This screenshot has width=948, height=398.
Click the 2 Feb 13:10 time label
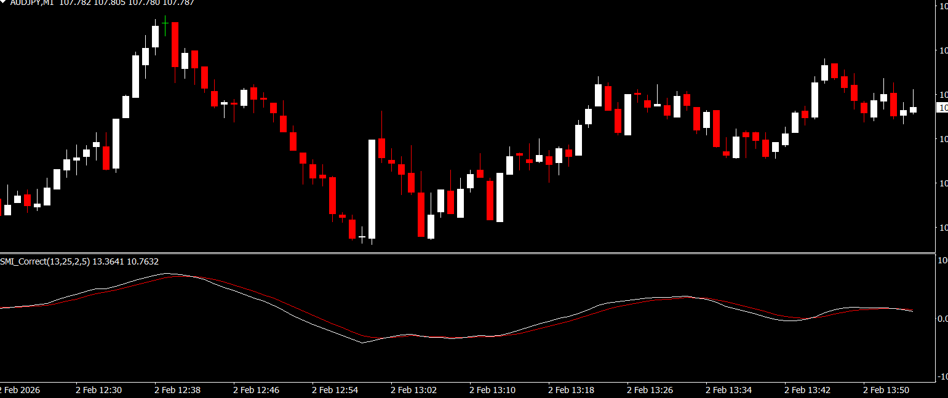492,390
